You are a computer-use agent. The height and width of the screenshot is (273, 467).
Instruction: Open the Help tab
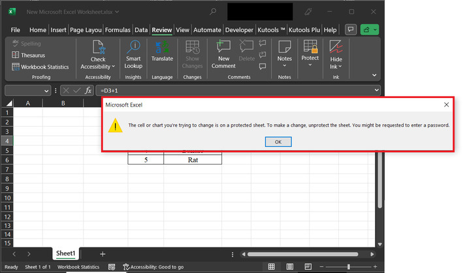330,30
